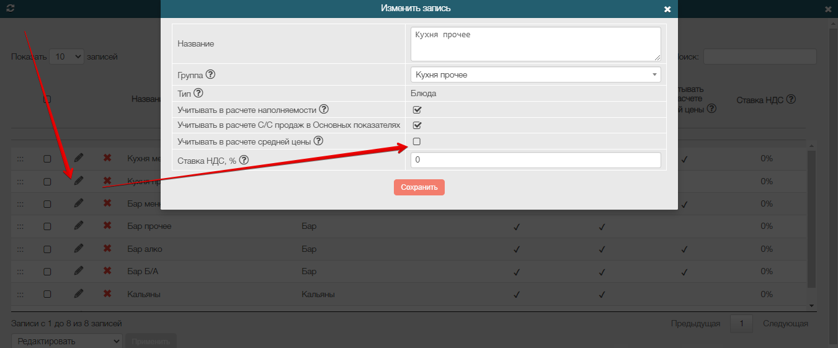Click the red delete cross in Бар мен… row
Viewport: 838px width, 348px height.
pyautogui.click(x=107, y=203)
